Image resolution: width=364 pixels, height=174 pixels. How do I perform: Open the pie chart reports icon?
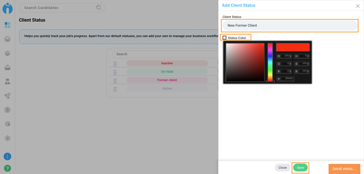(x=8, y=124)
